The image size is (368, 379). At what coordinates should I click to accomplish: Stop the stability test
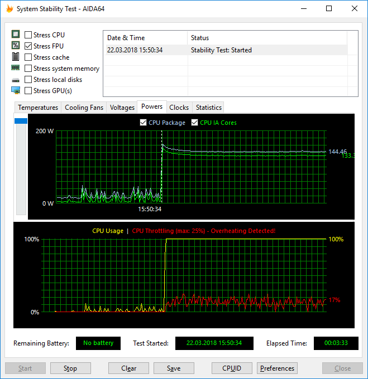pyautogui.click(x=70, y=368)
